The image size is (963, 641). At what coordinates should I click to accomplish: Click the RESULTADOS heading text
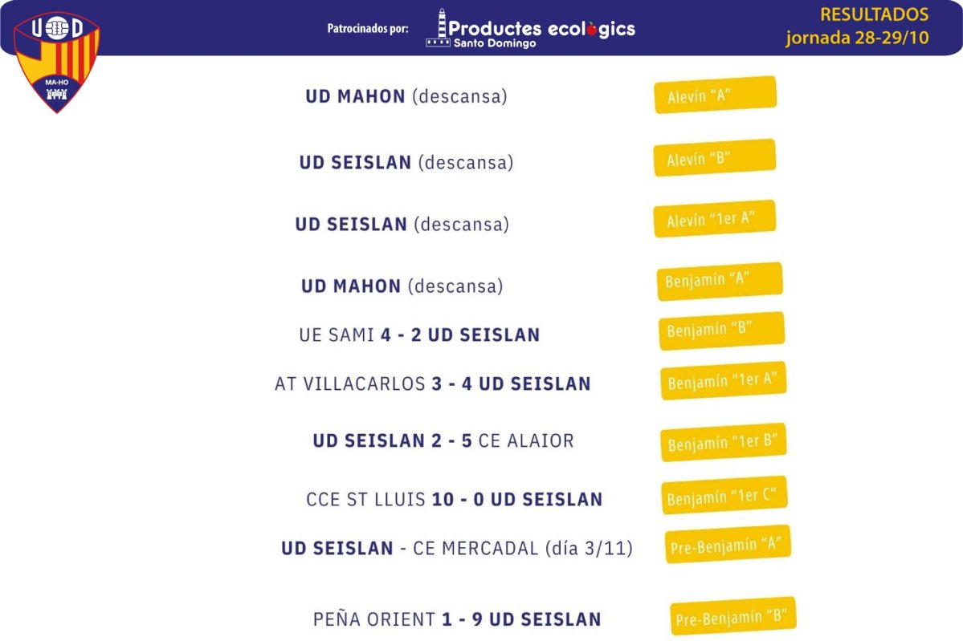tap(874, 14)
